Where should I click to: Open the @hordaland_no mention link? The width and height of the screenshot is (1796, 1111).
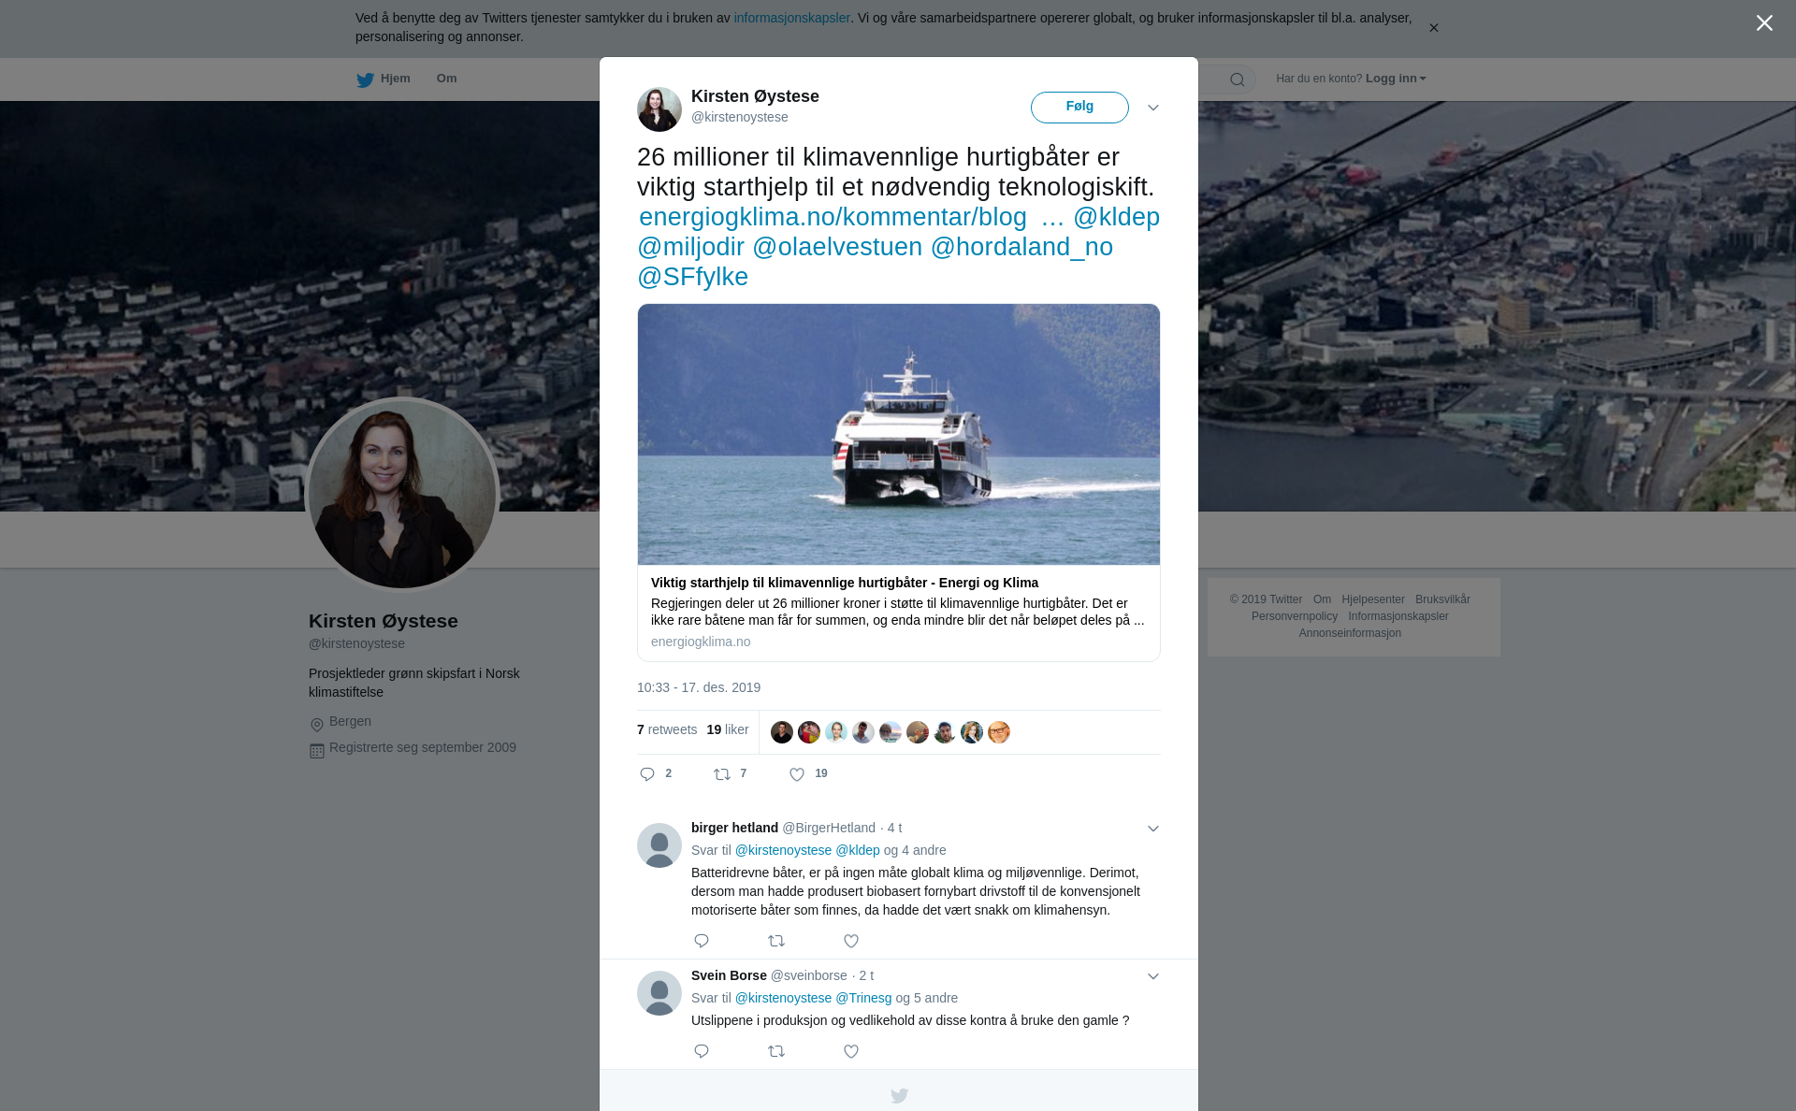[x=1021, y=247]
